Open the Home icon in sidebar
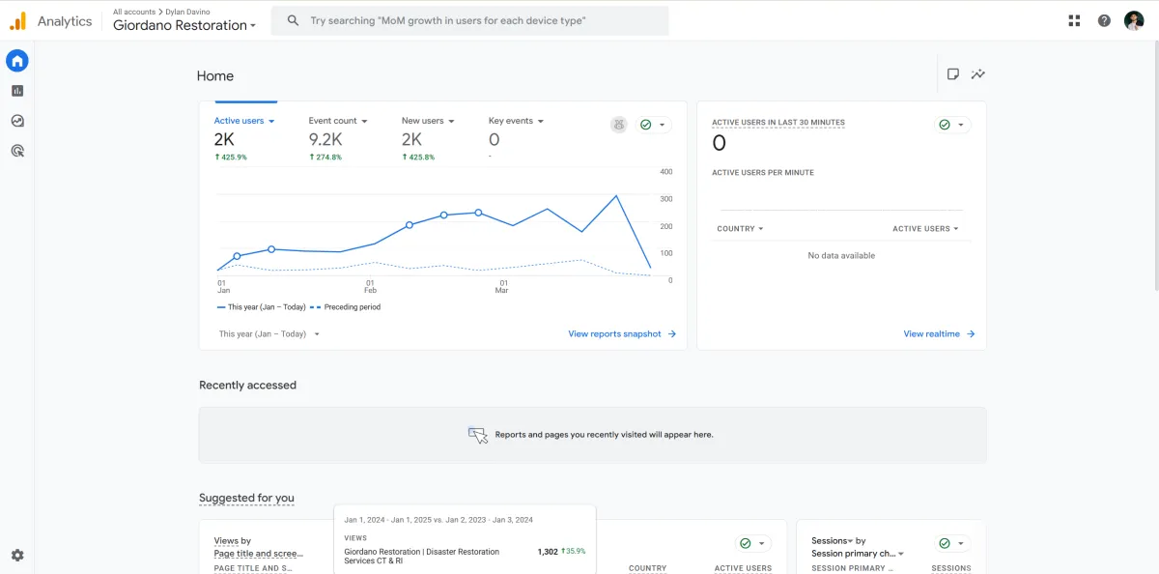The height and width of the screenshot is (574, 1159). [x=16, y=61]
